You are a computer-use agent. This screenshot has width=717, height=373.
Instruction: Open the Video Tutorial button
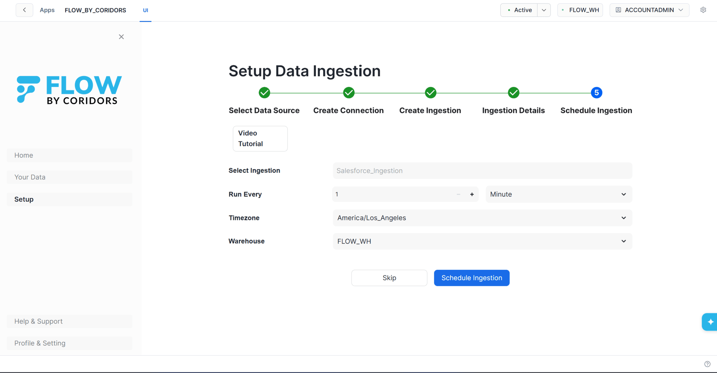pos(260,139)
